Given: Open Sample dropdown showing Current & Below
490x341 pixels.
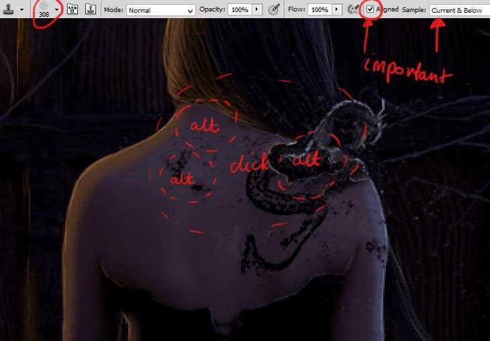Looking at the screenshot, I should [x=459, y=11].
